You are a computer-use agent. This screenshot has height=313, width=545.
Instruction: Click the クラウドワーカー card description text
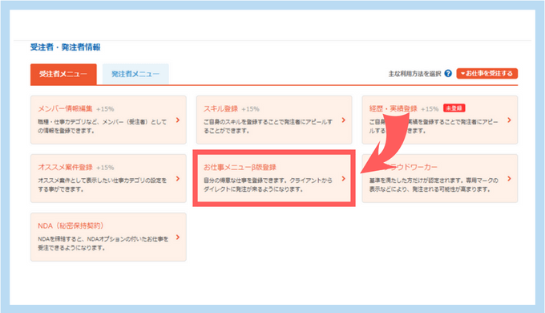pyautogui.click(x=434, y=185)
